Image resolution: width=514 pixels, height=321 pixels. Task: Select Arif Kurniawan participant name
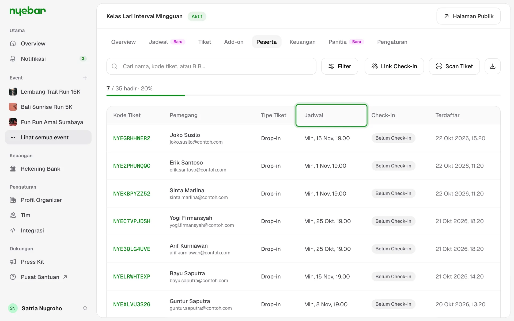[189, 246]
